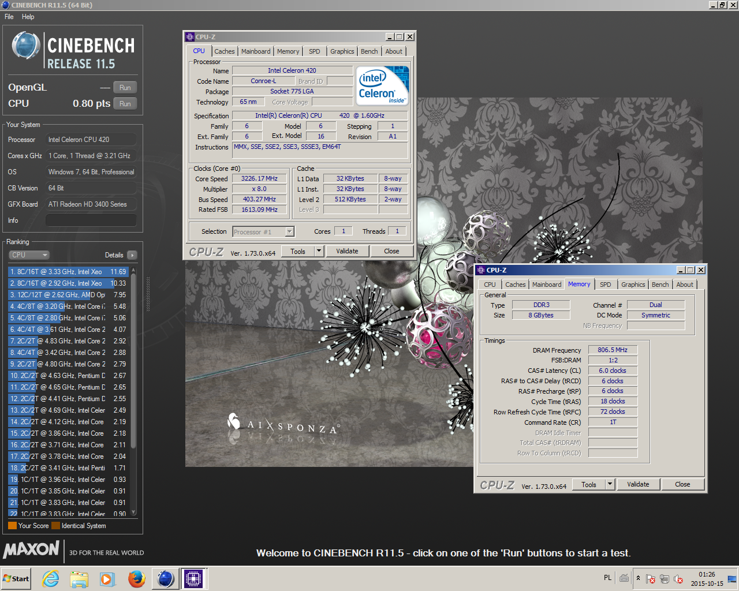Click the PL language indicator
The height and width of the screenshot is (591, 739).
coord(607,578)
